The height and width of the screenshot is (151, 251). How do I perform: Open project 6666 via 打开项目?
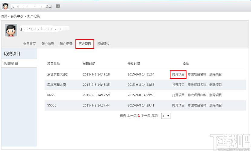tap(178, 95)
